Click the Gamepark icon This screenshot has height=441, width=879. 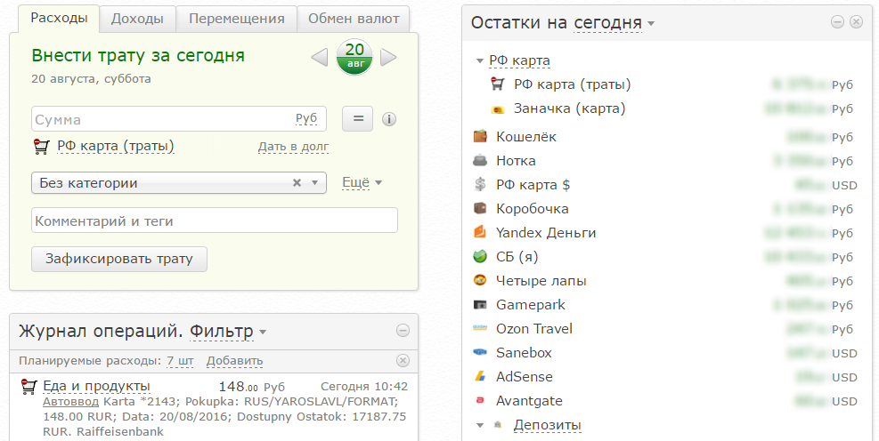[480, 305]
